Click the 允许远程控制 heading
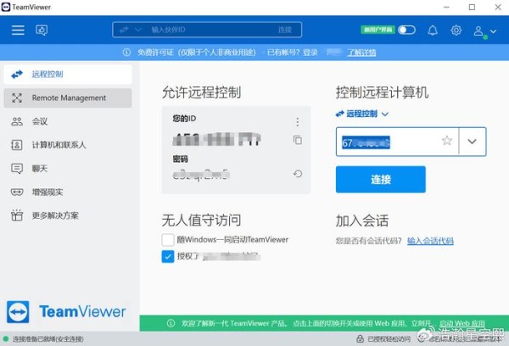The image size is (509, 346). (x=201, y=92)
